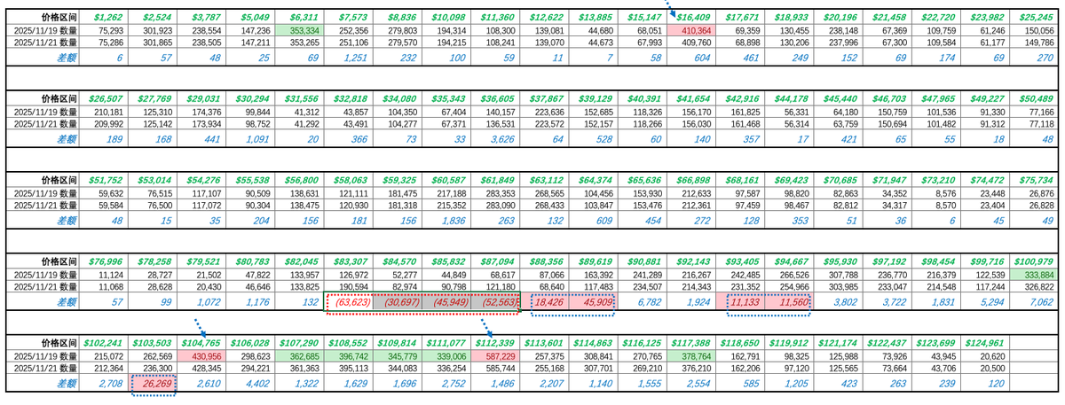Image resolution: width=1065 pixels, height=405 pixels.
Task: Select the difference cell 6,782
Action: 643,302
